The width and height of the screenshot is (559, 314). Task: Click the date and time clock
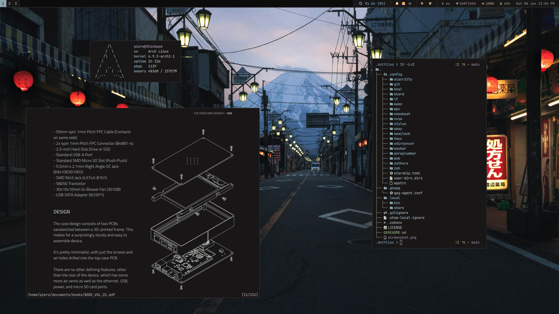point(535,3)
